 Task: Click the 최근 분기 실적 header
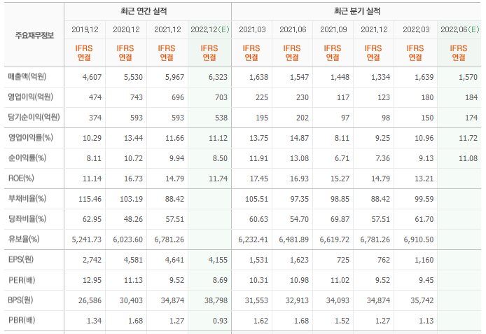[356, 11]
